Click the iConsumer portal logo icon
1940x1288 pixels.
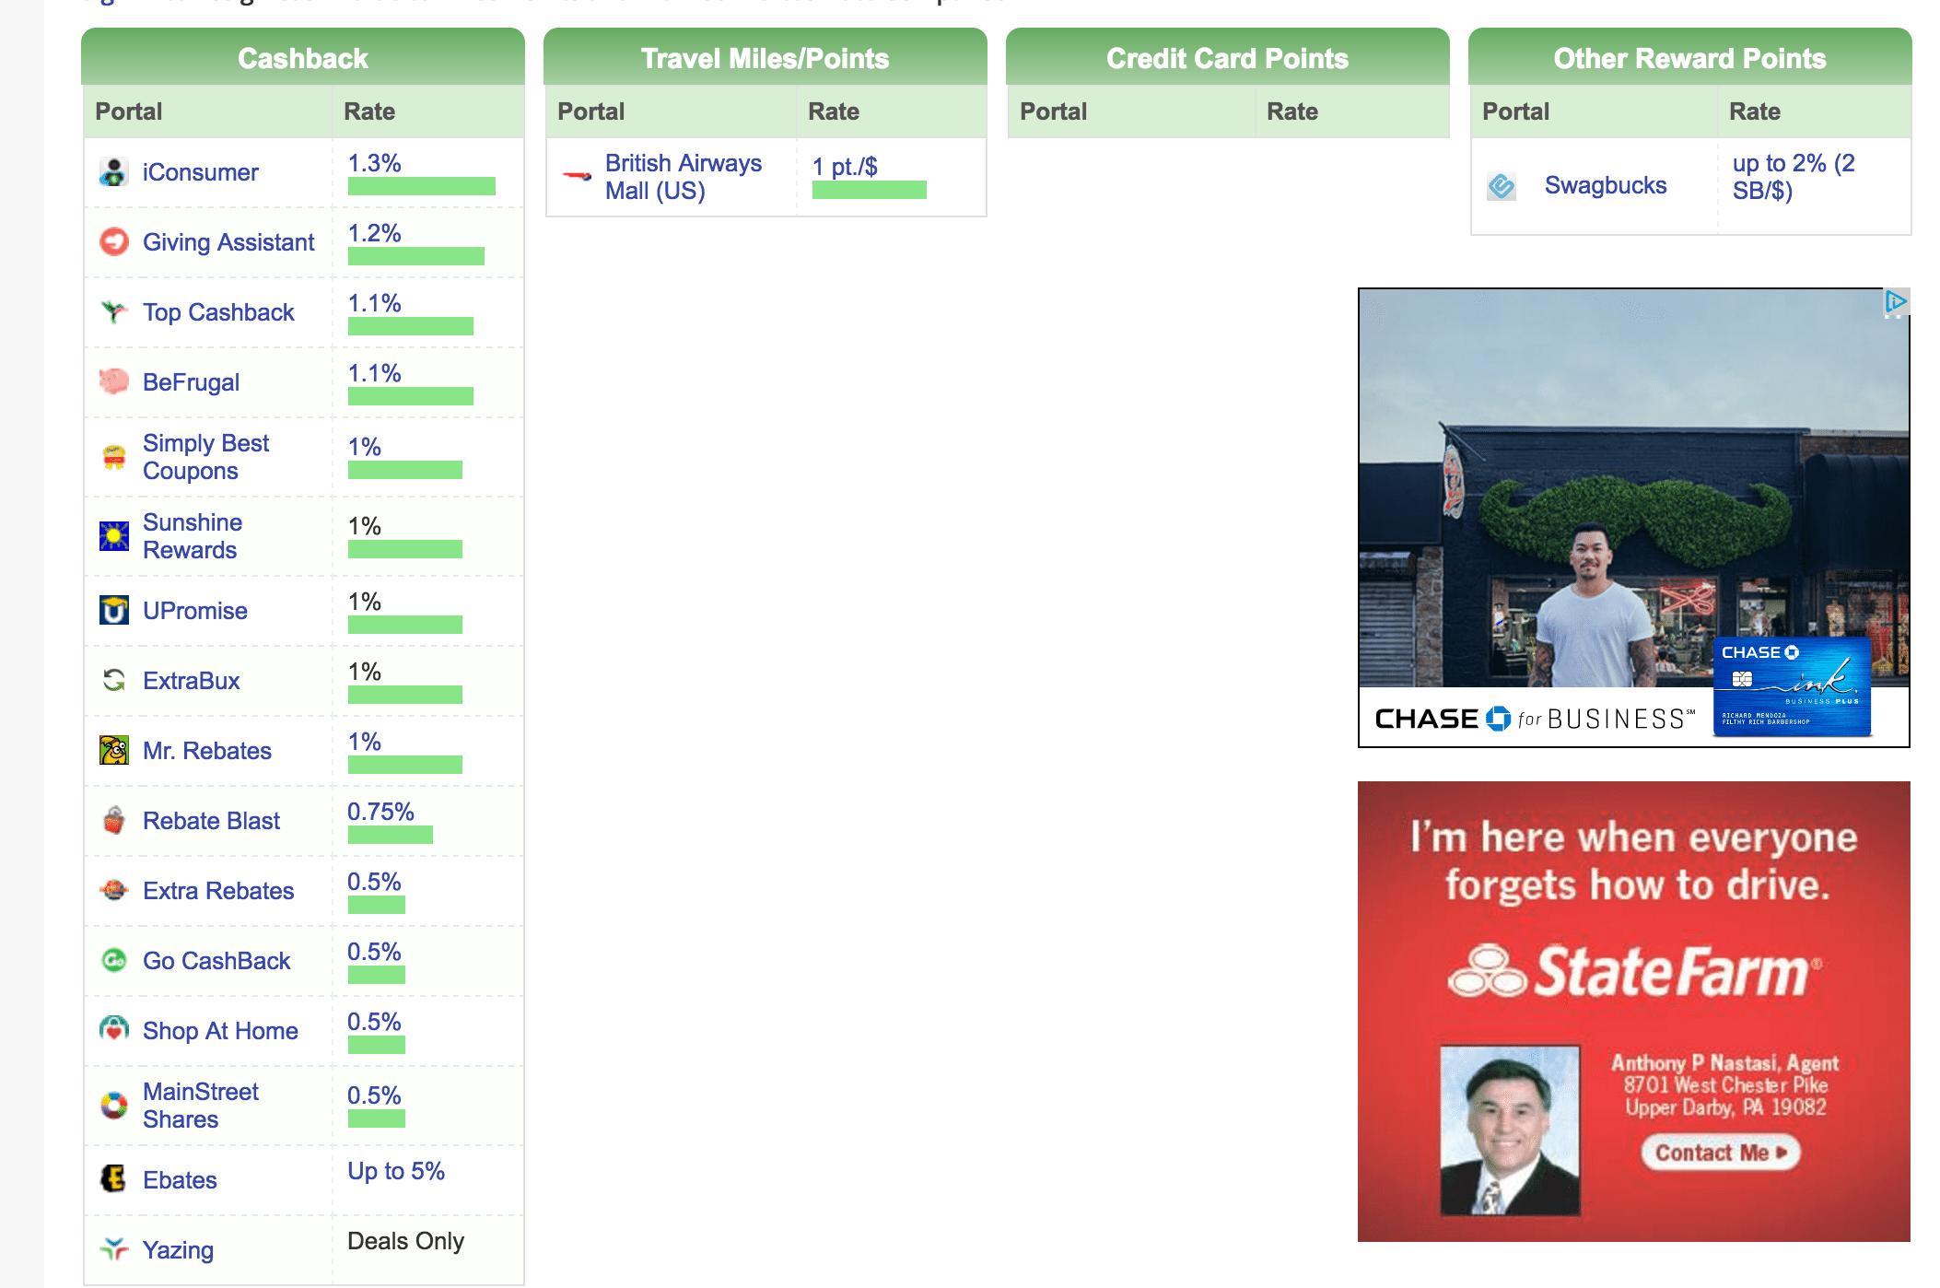(x=113, y=172)
